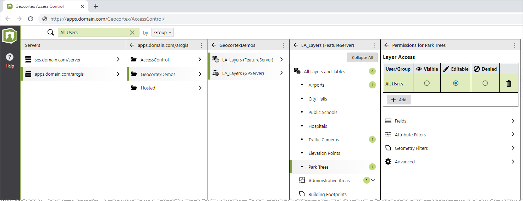
Task: Select Editable radio for All Users
Action: tap(456, 83)
